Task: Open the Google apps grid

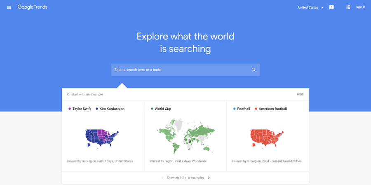Action: 348,7
